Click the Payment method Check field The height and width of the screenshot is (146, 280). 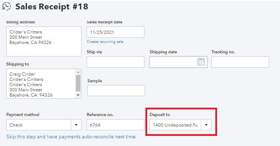coord(38,125)
